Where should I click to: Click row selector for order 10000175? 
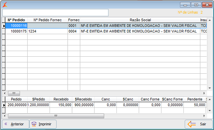[x=4, y=31]
